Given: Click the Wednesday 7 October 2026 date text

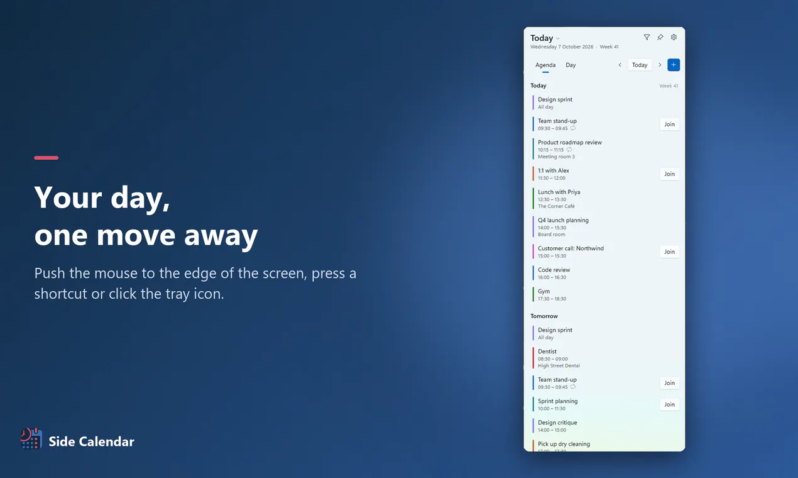Looking at the screenshot, I should [x=562, y=47].
